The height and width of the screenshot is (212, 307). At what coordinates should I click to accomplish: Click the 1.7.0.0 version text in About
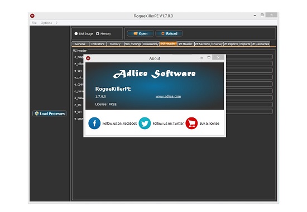click(x=100, y=96)
